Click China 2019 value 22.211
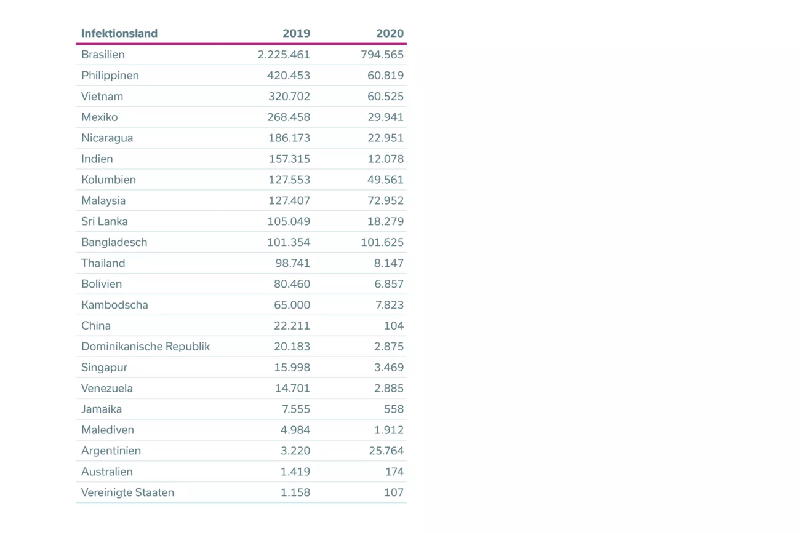The height and width of the screenshot is (533, 800). pyautogui.click(x=293, y=326)
